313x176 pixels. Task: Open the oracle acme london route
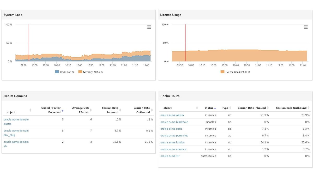pyautogui.click(x=172, y=142)
